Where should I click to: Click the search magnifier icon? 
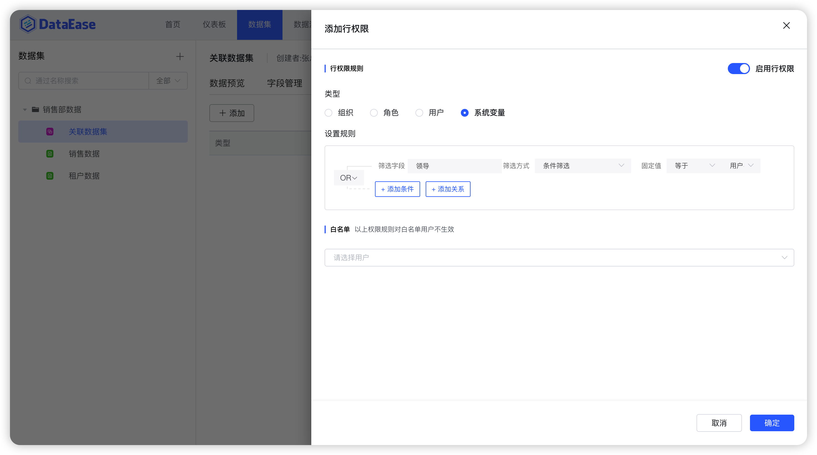pyautogui.click(x=28, y=81)
